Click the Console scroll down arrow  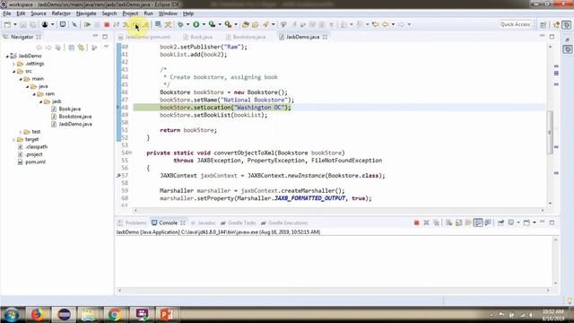pyautogui.click(x=555, y=283)
